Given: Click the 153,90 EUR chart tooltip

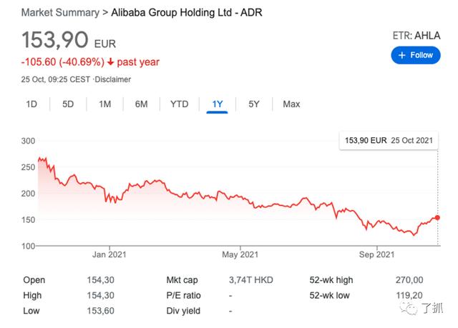Looking at the screenshot, I should (389, 140).
